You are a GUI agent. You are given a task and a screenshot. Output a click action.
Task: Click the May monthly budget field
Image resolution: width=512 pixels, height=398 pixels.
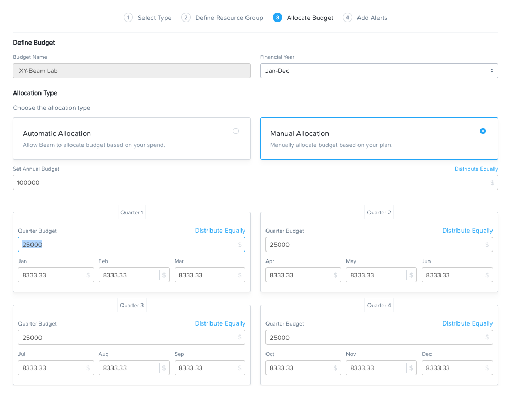(381, 275)
